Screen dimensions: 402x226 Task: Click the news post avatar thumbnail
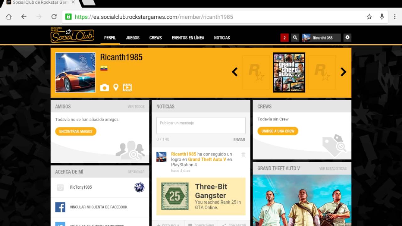[161, 157]
